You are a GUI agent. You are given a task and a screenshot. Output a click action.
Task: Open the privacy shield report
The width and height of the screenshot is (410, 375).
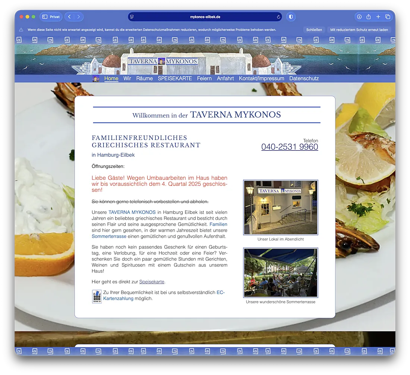291,17
